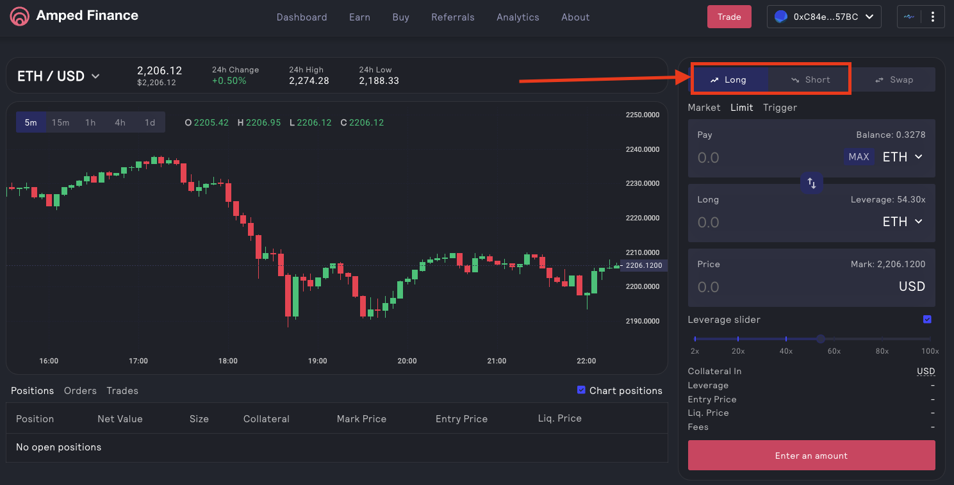Click the MAX balance button
This screenshot has height=485, width=954.
click(x=859, y=157)
